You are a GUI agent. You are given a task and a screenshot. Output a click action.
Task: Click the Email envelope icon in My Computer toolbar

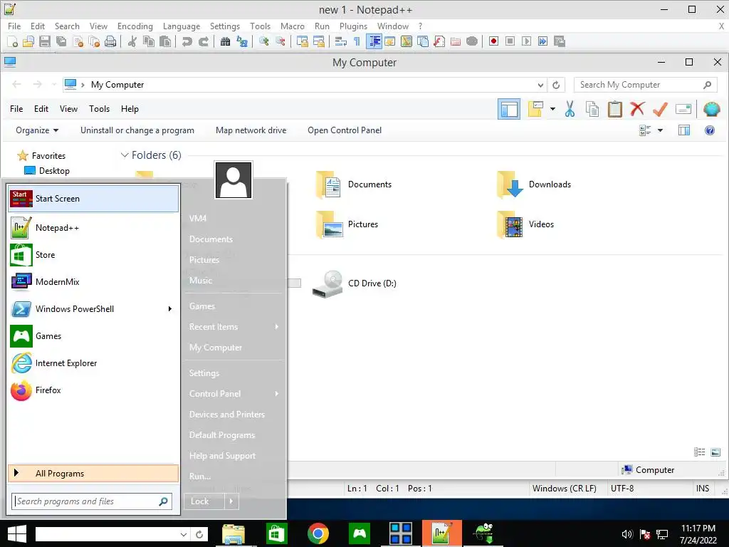[683, 109]
